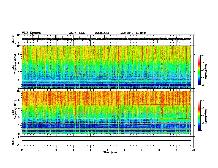Pick the ch.1 spectrogram color bar
Image resolution: width=218 pixels, height=168 pixels.
coord(199,70)
